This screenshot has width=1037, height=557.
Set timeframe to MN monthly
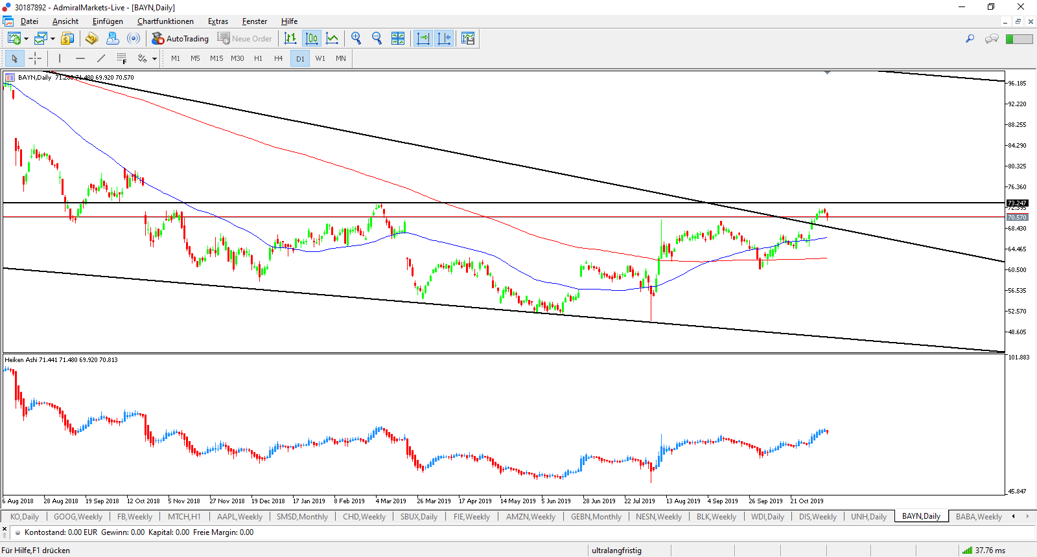[341, 58]
